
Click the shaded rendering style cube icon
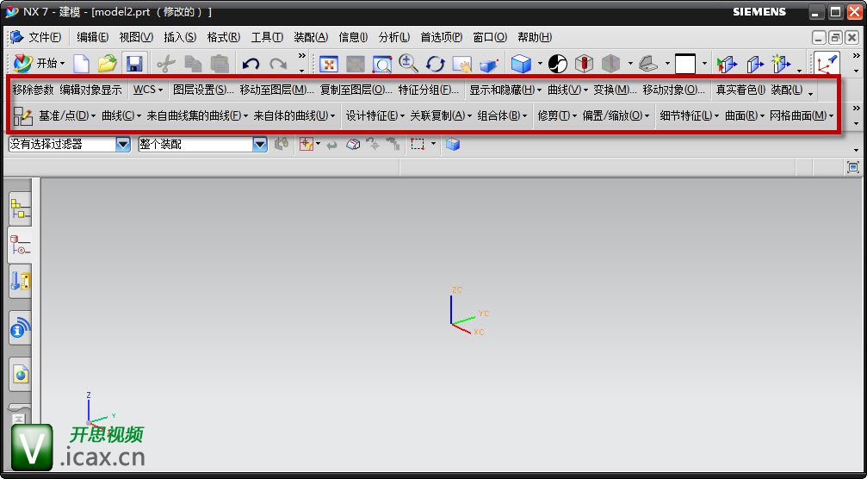point(520,64)
